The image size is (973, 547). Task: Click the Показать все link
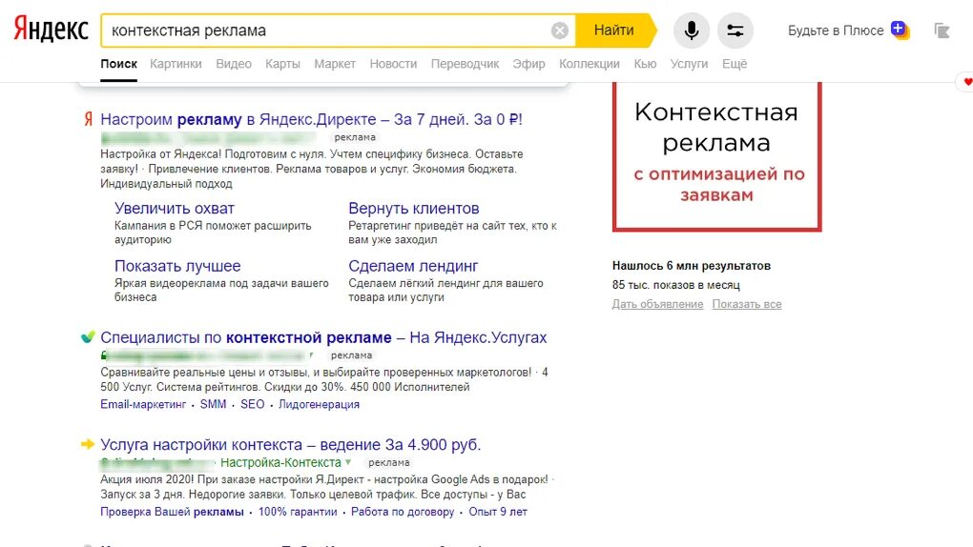click(x=747, y=304)
